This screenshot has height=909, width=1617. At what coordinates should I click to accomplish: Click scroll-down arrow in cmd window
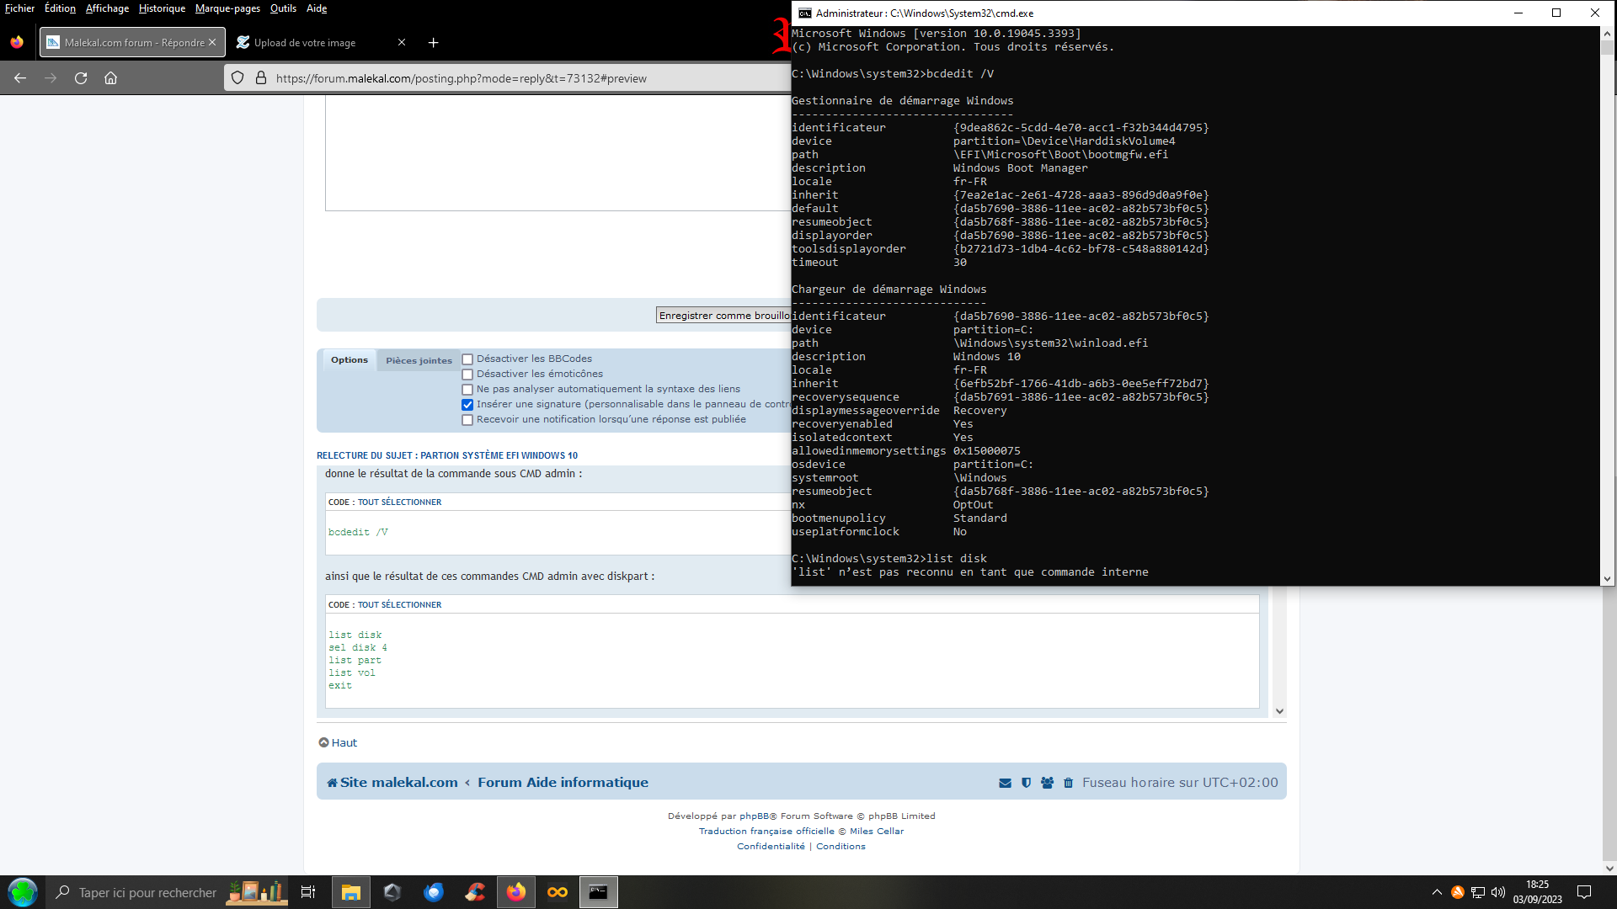[1607, 578]
